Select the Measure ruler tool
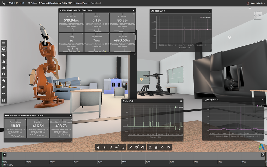 [x=131, y=147]
